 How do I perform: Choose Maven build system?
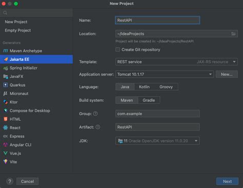pos(127,100)
